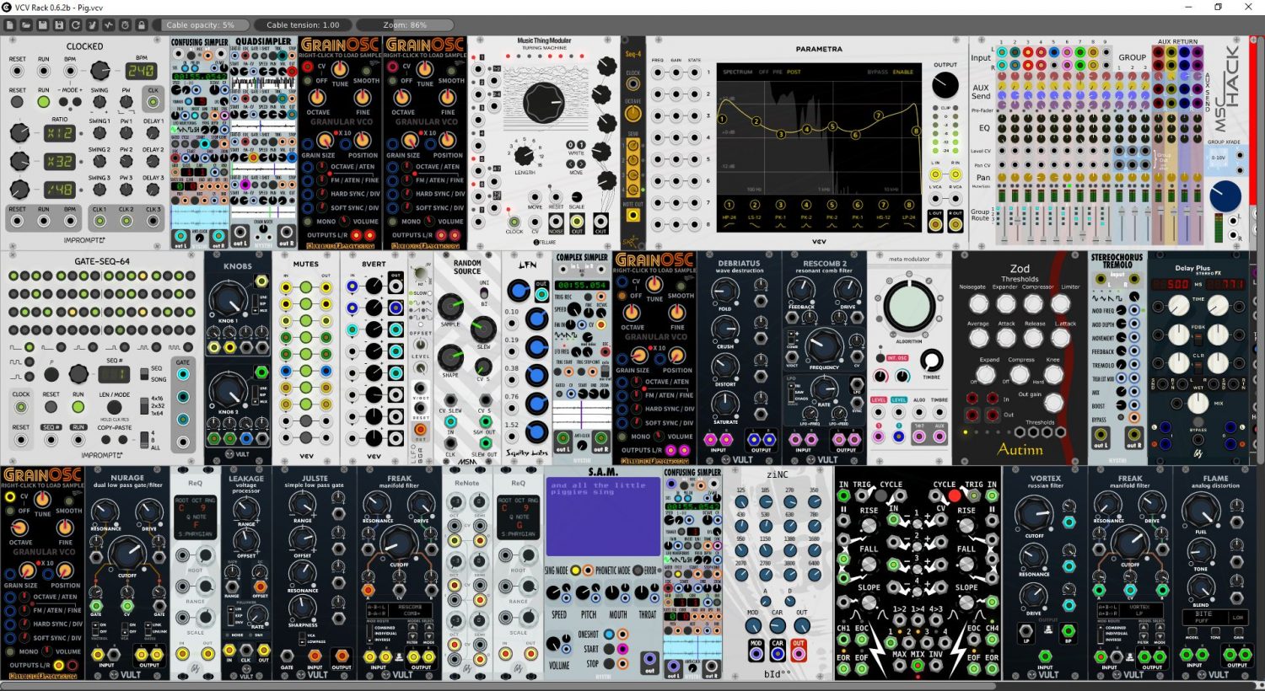Click the RESET button on Clocked
Viewport: 1265px width, 691px height.
pos(17,101)
